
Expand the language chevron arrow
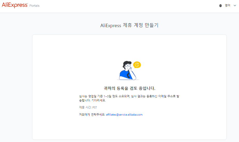(235, 5)
